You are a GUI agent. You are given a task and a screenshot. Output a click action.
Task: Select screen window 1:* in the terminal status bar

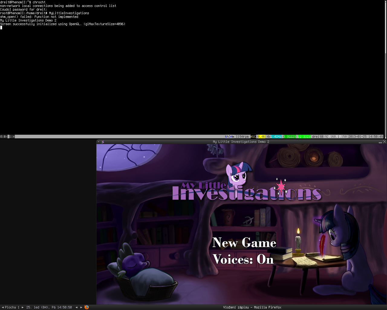(x=12, y=137)
